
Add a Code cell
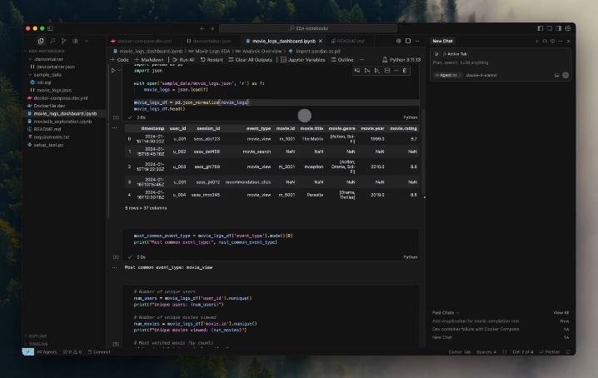119,59
